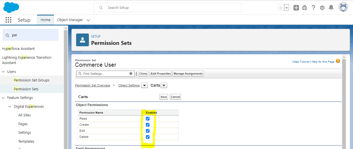The image size is (353, 149).
Task: Open Permission Set Groups in sidebar
Action: click(x=32, y=80)
